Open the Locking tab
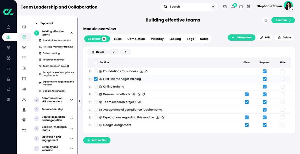This screenshot has height=154, width=300. point(175,39)
